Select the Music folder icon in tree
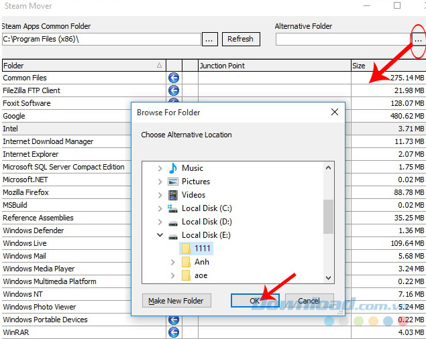This screenshot has width=426, height=339. coord(173,168)
